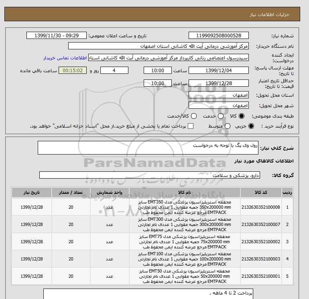Click the EMT75 product name cell
The height and width of the screenshot is (299, 309).
point(185,242)
